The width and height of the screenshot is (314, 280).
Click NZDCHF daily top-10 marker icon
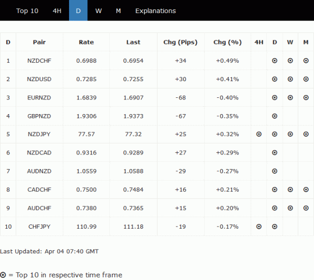point(275,61)
